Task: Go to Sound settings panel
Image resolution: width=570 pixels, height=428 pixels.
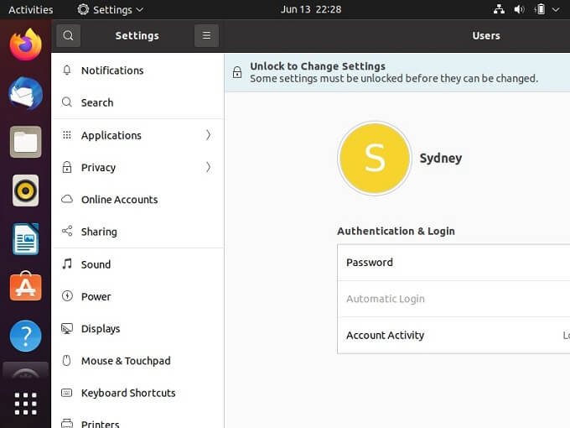Action: point(96,264)
